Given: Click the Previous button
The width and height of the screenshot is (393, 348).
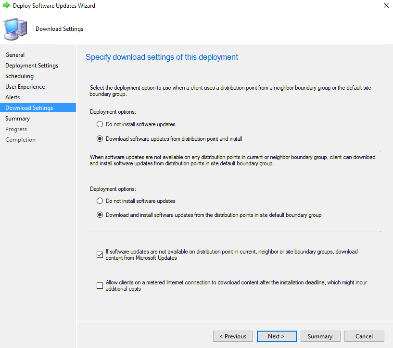Looking at the screenshot, I should pyautogui.click(x=233, y=336).
